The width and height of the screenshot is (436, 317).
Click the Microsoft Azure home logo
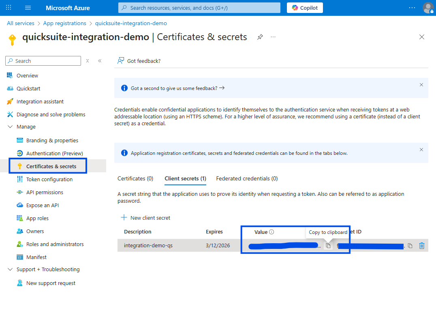pyautogui.click(x=68, y=8)
